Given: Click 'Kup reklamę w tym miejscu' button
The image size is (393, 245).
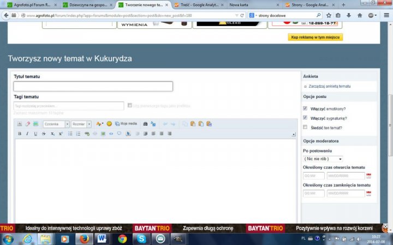Looking at the screenshot, I should pyautogui.click(x=315, y=37).
